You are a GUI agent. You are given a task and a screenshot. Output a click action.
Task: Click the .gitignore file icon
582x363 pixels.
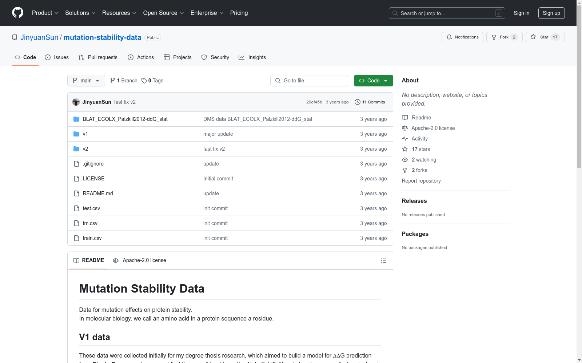coord(76,164)
